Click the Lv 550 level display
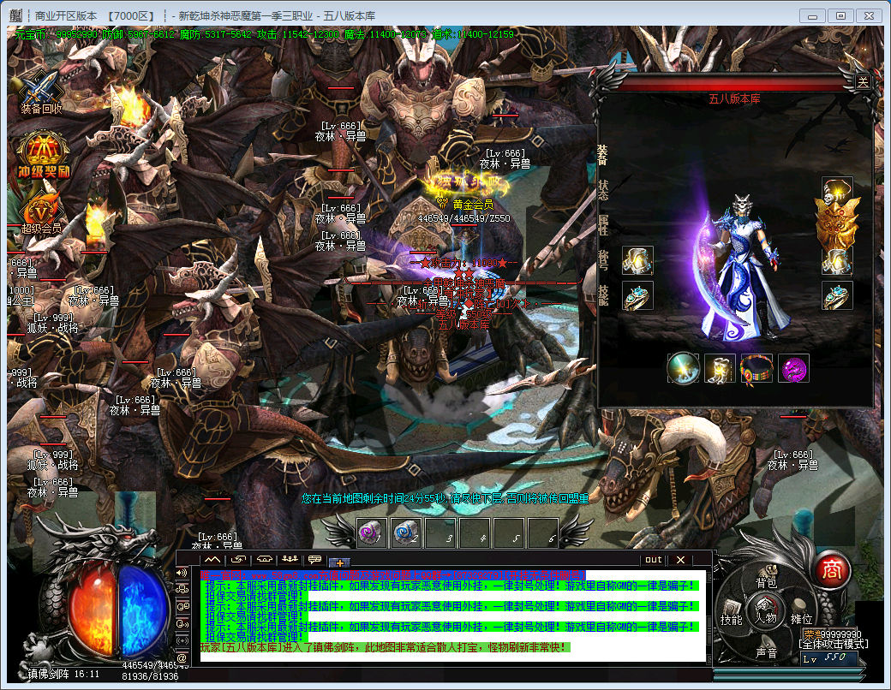 [829, 659]
